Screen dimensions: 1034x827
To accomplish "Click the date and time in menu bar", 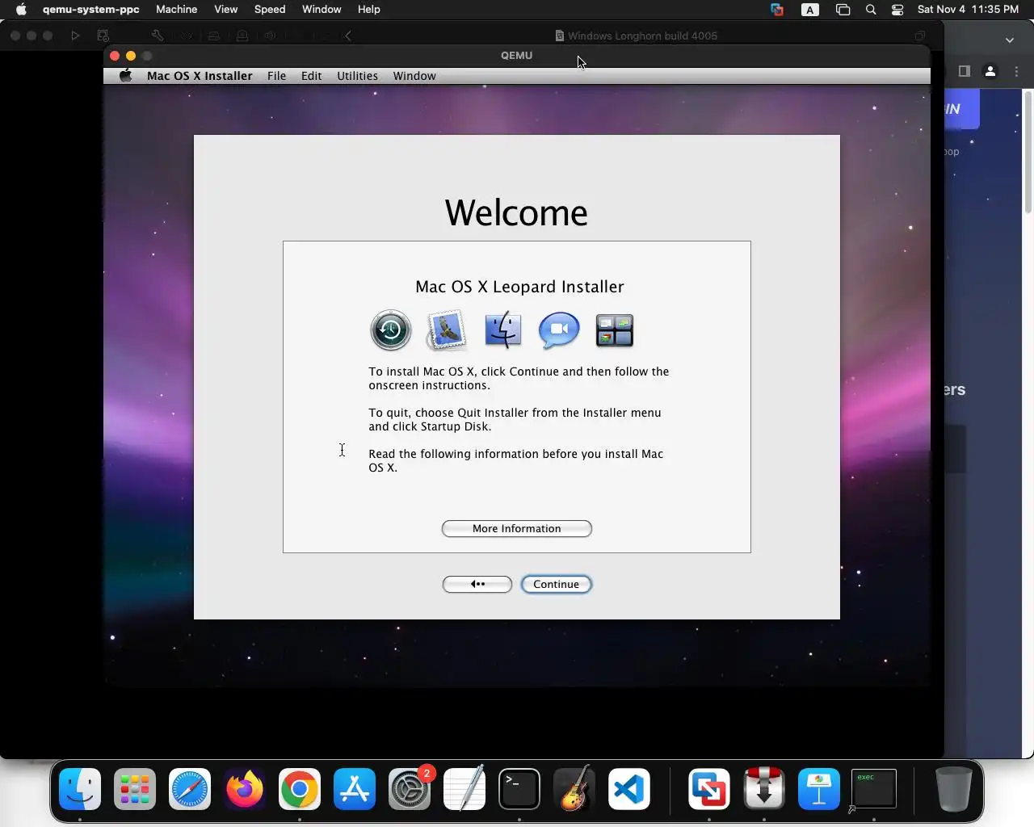I will click(968, 10).
